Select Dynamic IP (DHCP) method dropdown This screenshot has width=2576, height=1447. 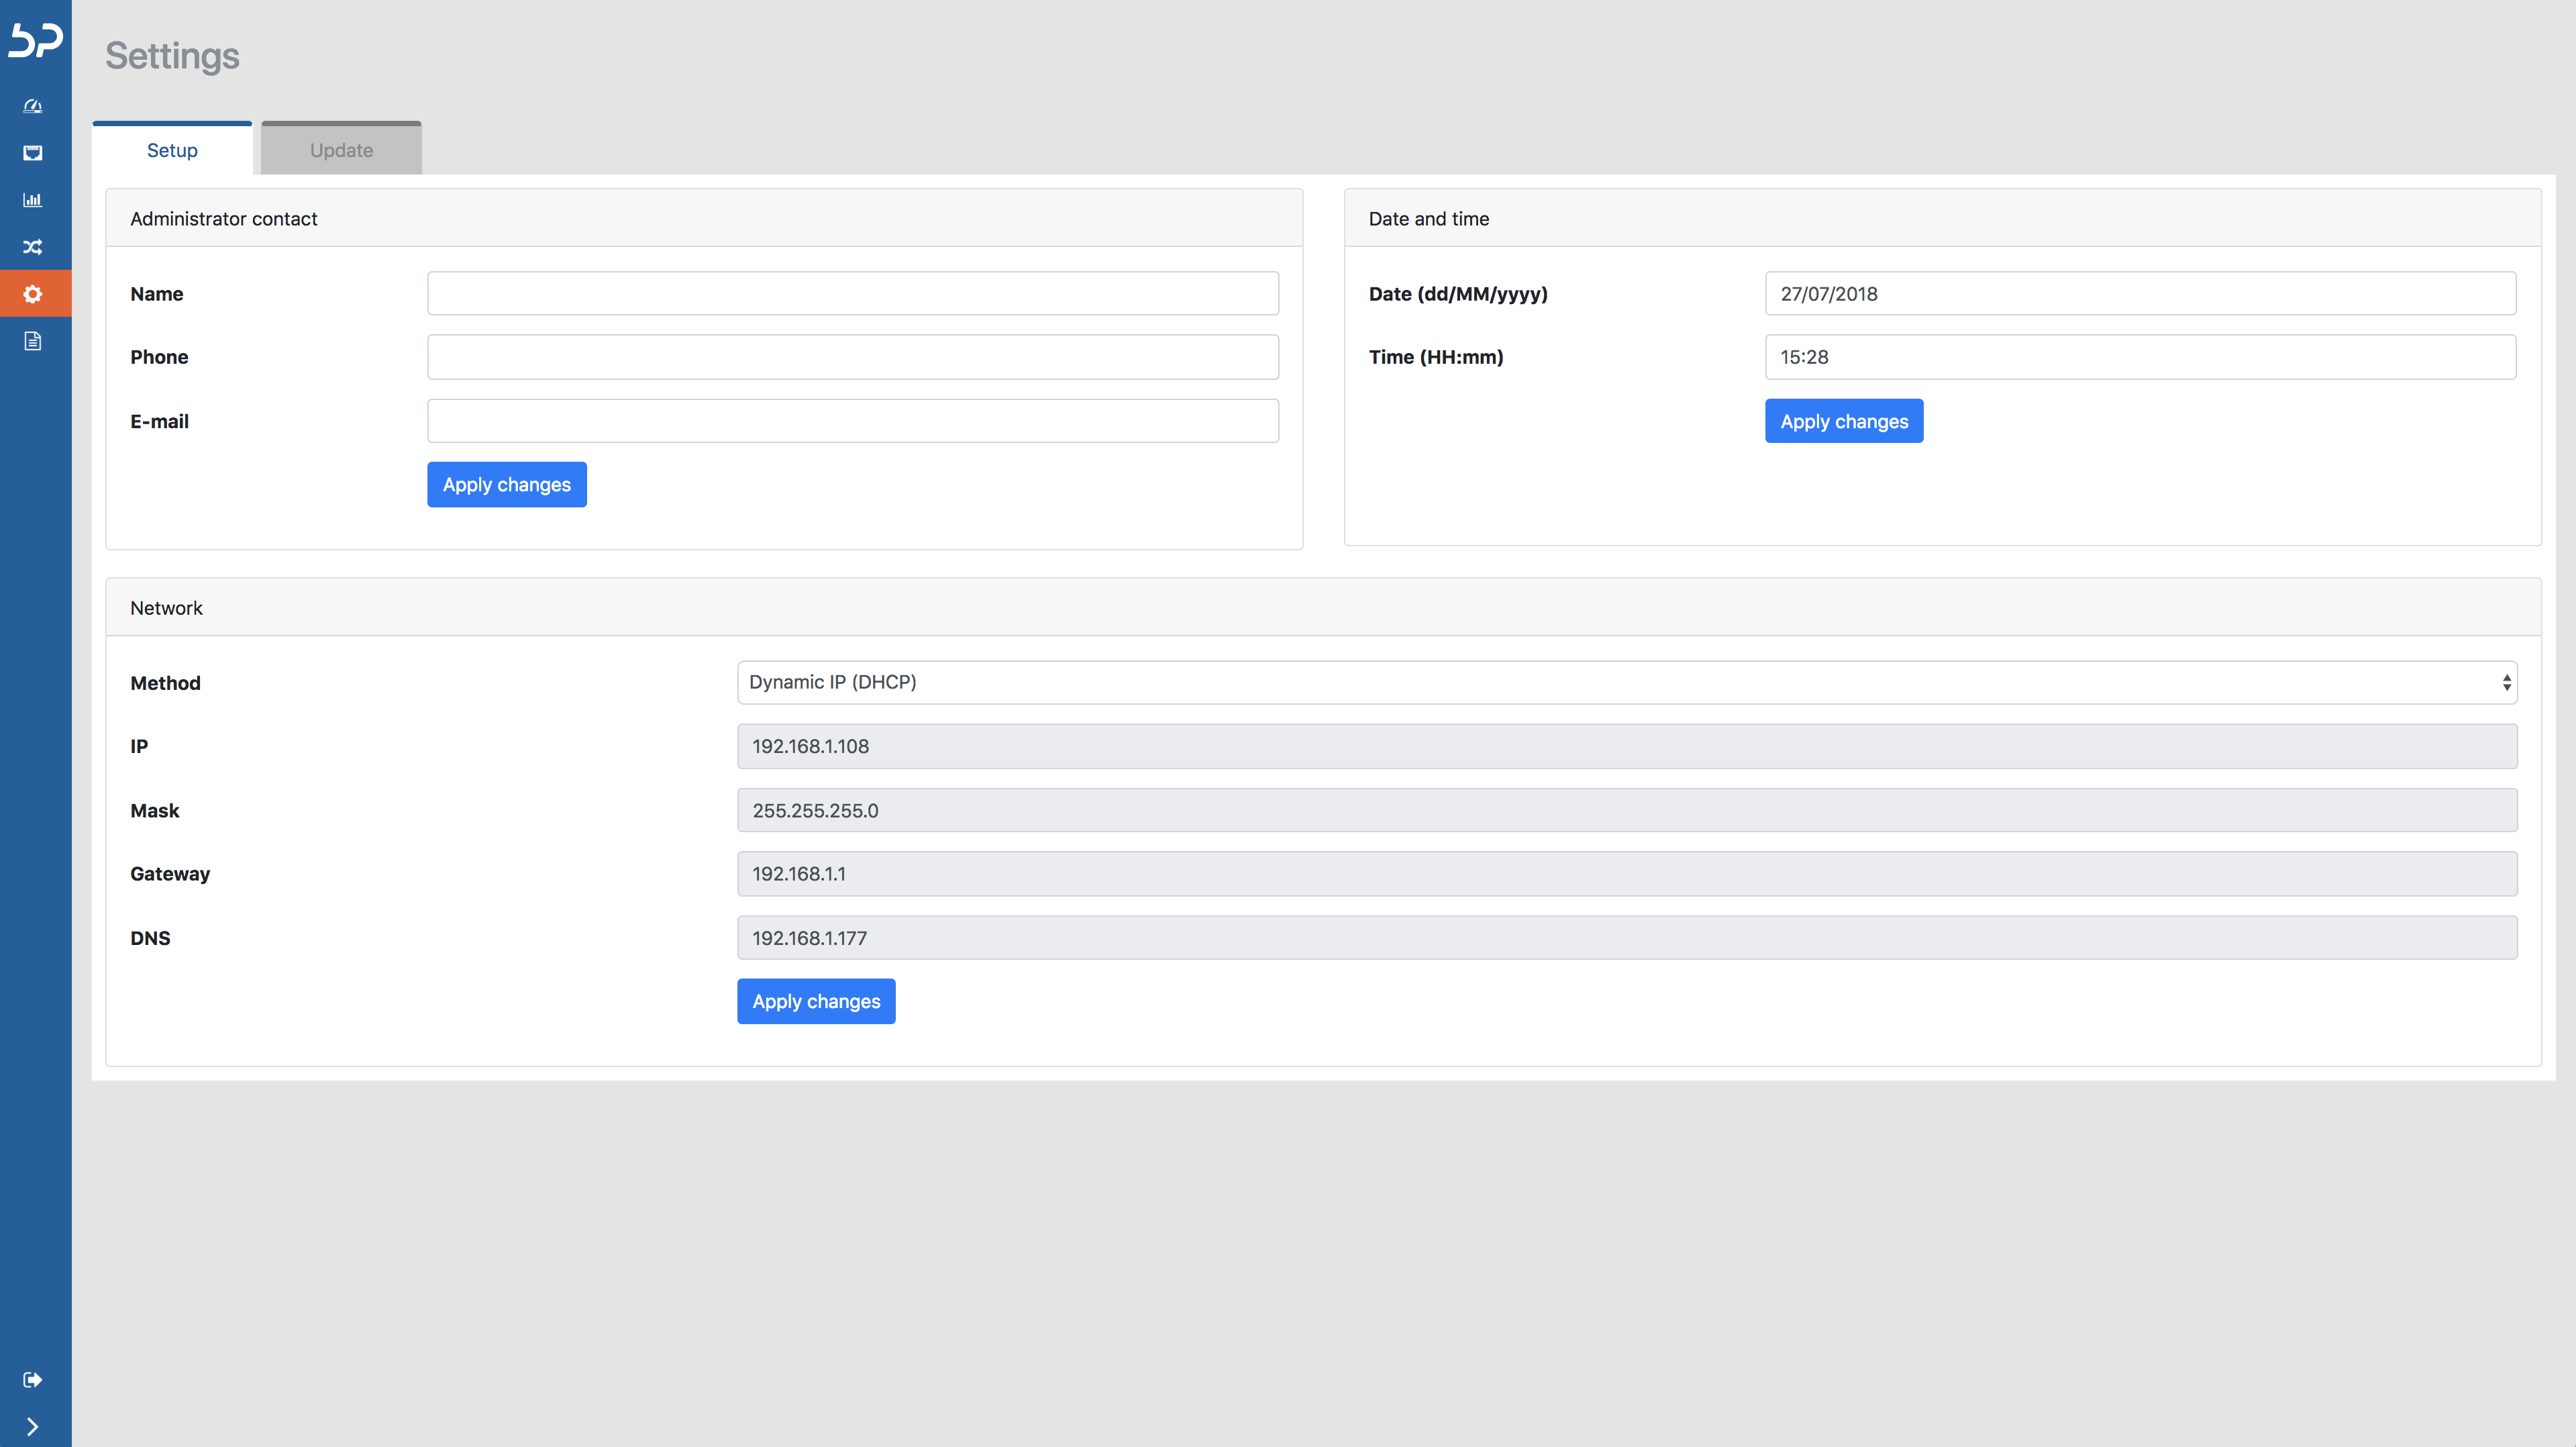1628,681
